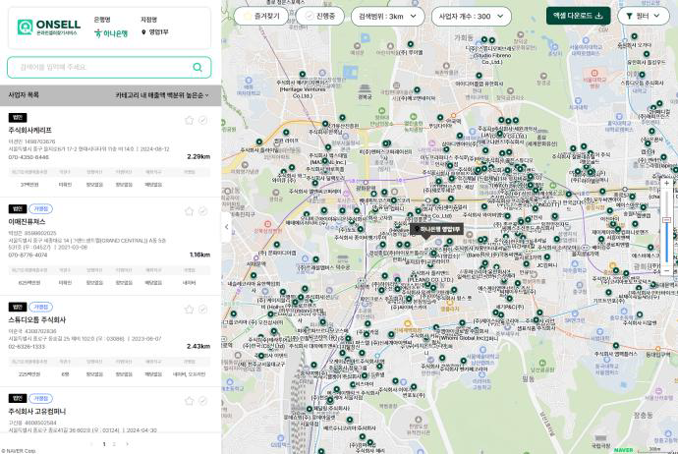Viewport: 678px width, 454px height.
Task: Star the 이매진퓨처스 listing
Action: click(x=190, y=211)
